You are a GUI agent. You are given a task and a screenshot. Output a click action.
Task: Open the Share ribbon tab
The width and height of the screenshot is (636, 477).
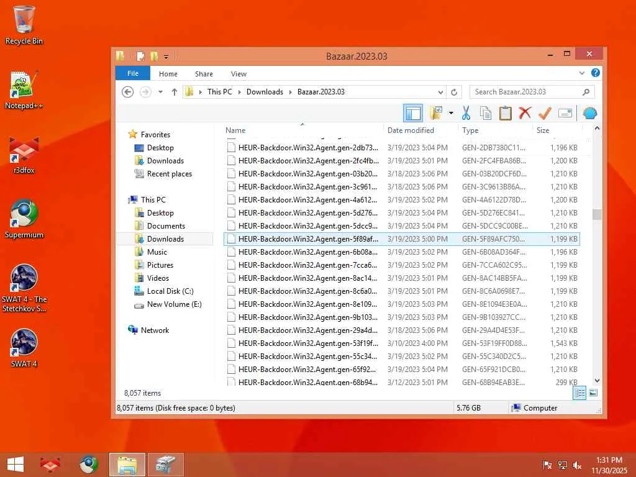204,74
